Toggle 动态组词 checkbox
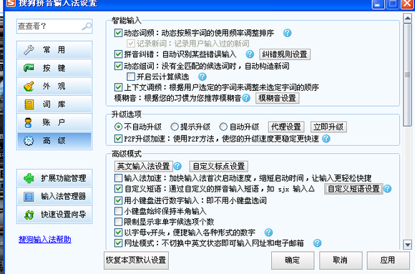415x274 pixels. [118, 66]
